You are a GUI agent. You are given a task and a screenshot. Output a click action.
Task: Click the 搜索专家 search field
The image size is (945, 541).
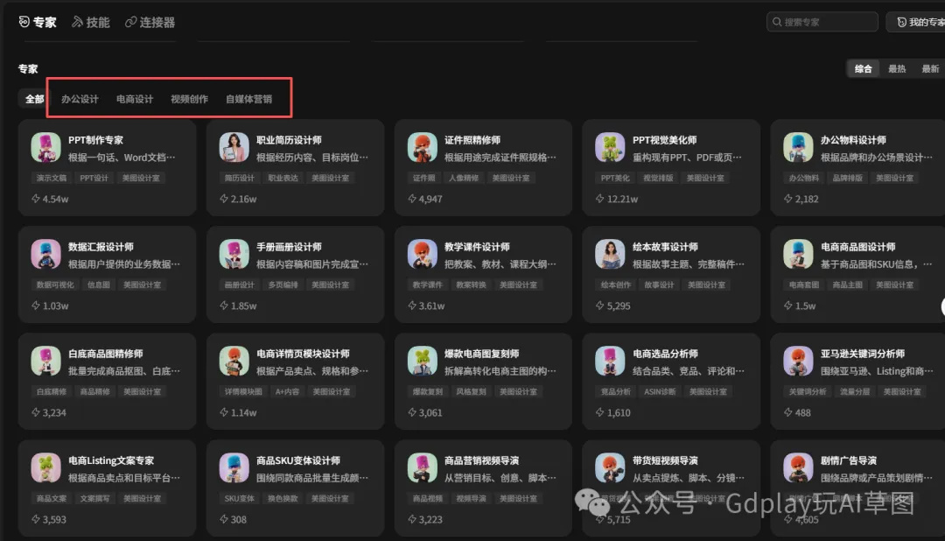point(822,22)
